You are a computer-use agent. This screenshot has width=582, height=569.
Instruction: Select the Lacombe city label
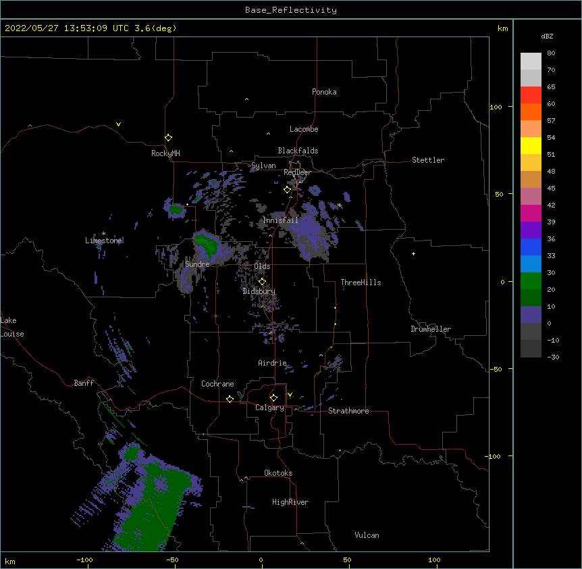click(304, 129)
